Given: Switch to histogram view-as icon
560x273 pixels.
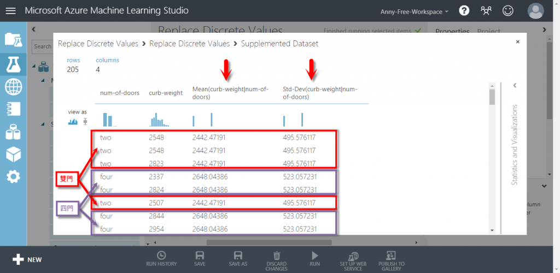Looking at the screenshot, I should 73,122.
